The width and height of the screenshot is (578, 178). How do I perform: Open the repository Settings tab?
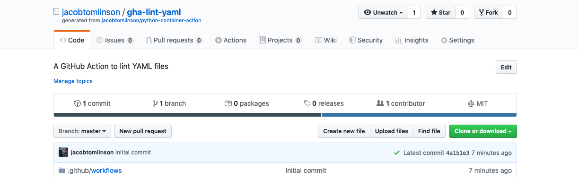tap(457, 40)
